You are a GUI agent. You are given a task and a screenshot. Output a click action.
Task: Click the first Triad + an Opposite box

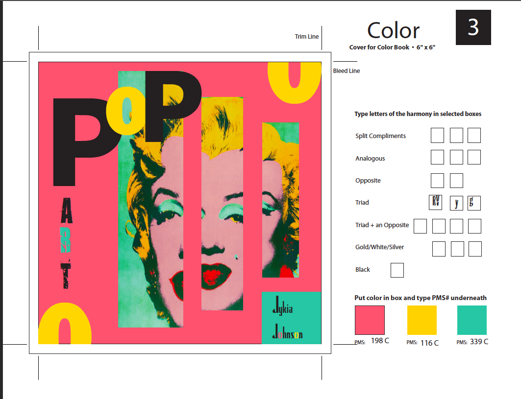click(420, 226)
